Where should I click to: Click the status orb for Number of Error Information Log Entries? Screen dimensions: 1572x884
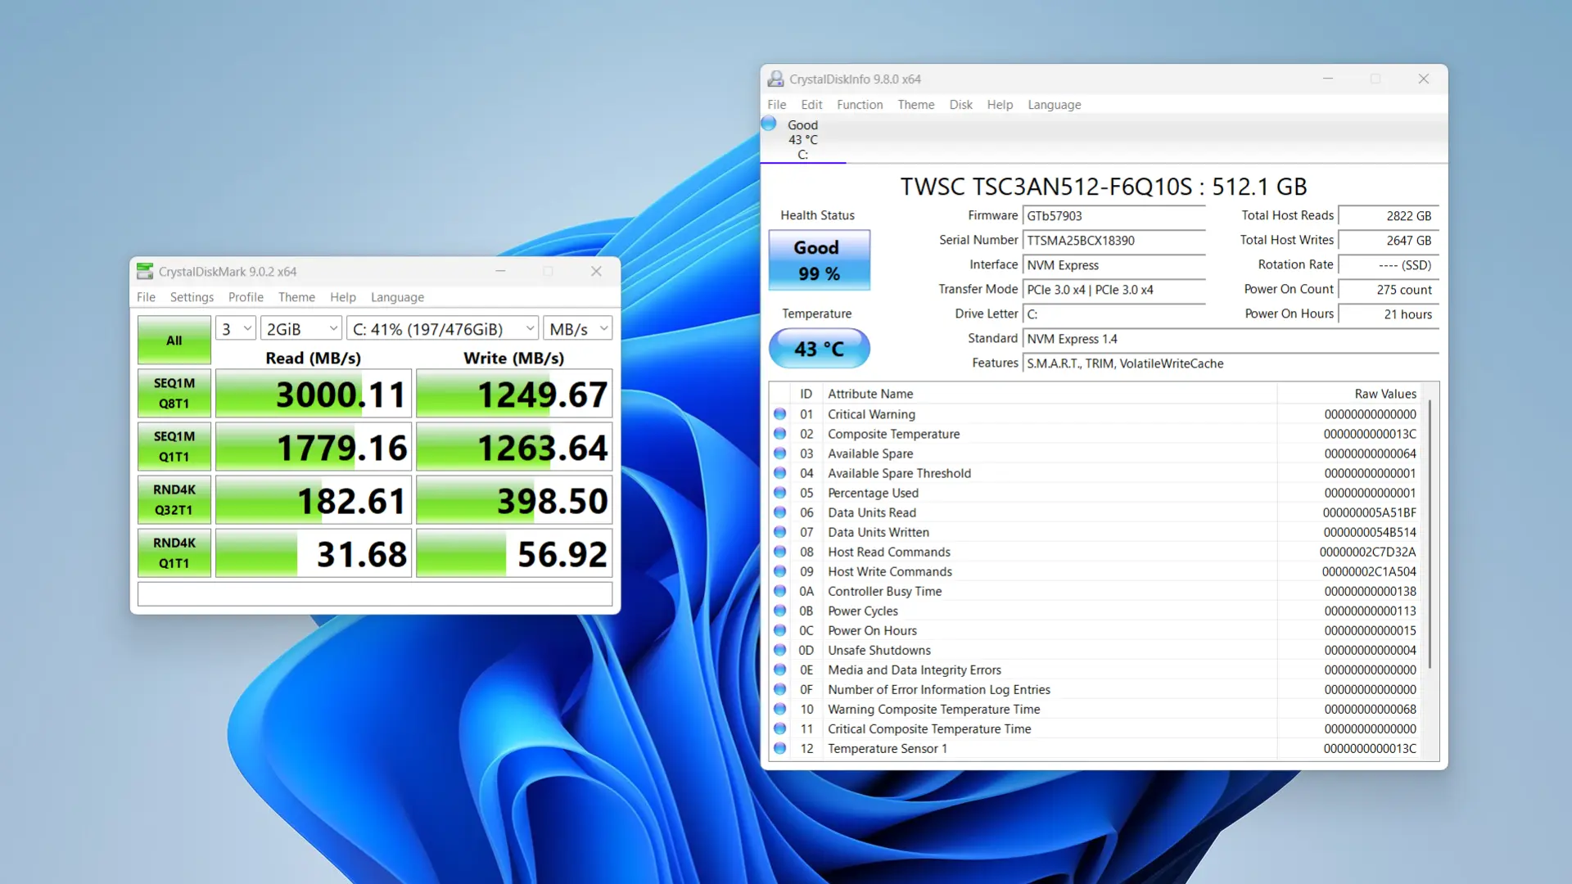(x=780, y=689)
